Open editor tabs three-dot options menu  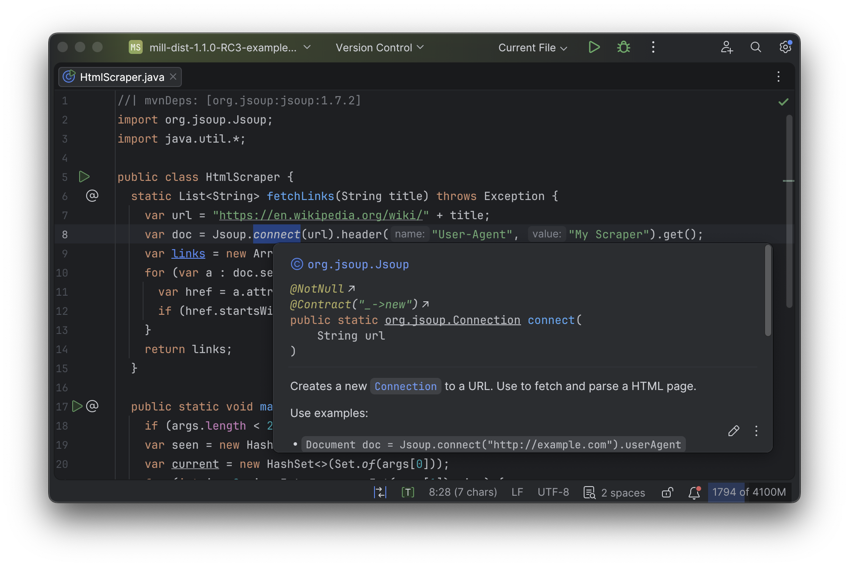coord(778,77)
